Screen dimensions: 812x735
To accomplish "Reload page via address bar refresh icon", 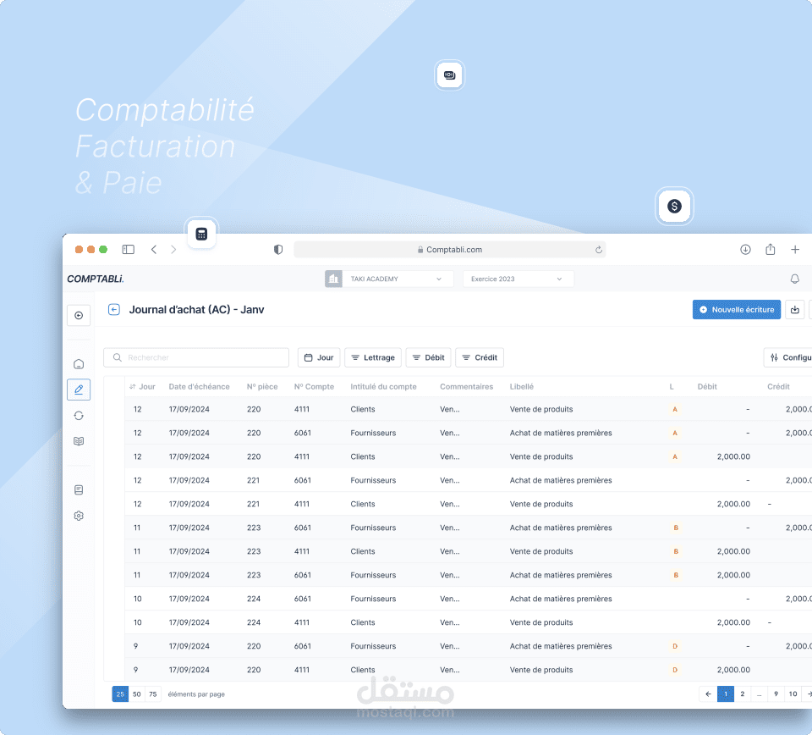I will [598, 249].
